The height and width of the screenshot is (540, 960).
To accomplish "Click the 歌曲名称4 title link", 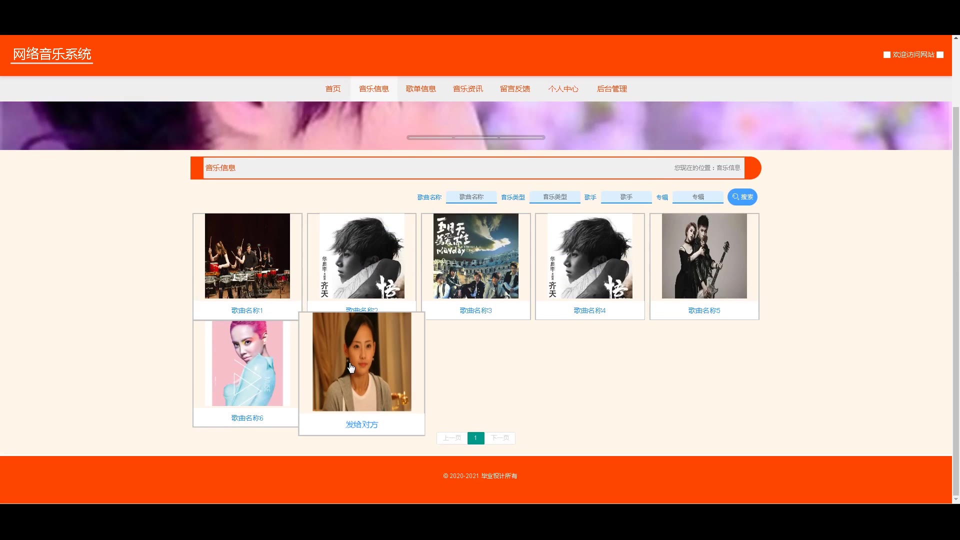I will coord(589,310).
